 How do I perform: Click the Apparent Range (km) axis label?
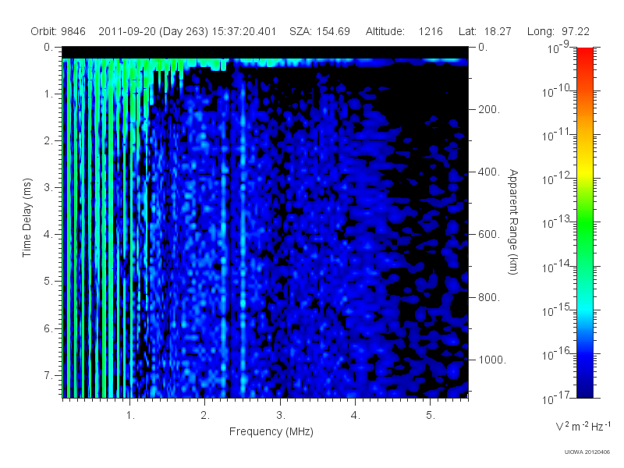pos(513,222)
